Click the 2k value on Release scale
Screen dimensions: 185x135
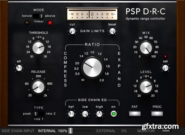46,95
